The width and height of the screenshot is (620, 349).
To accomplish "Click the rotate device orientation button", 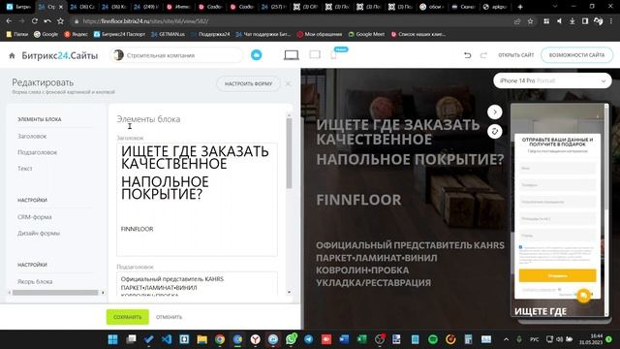I will coord(495,132).
